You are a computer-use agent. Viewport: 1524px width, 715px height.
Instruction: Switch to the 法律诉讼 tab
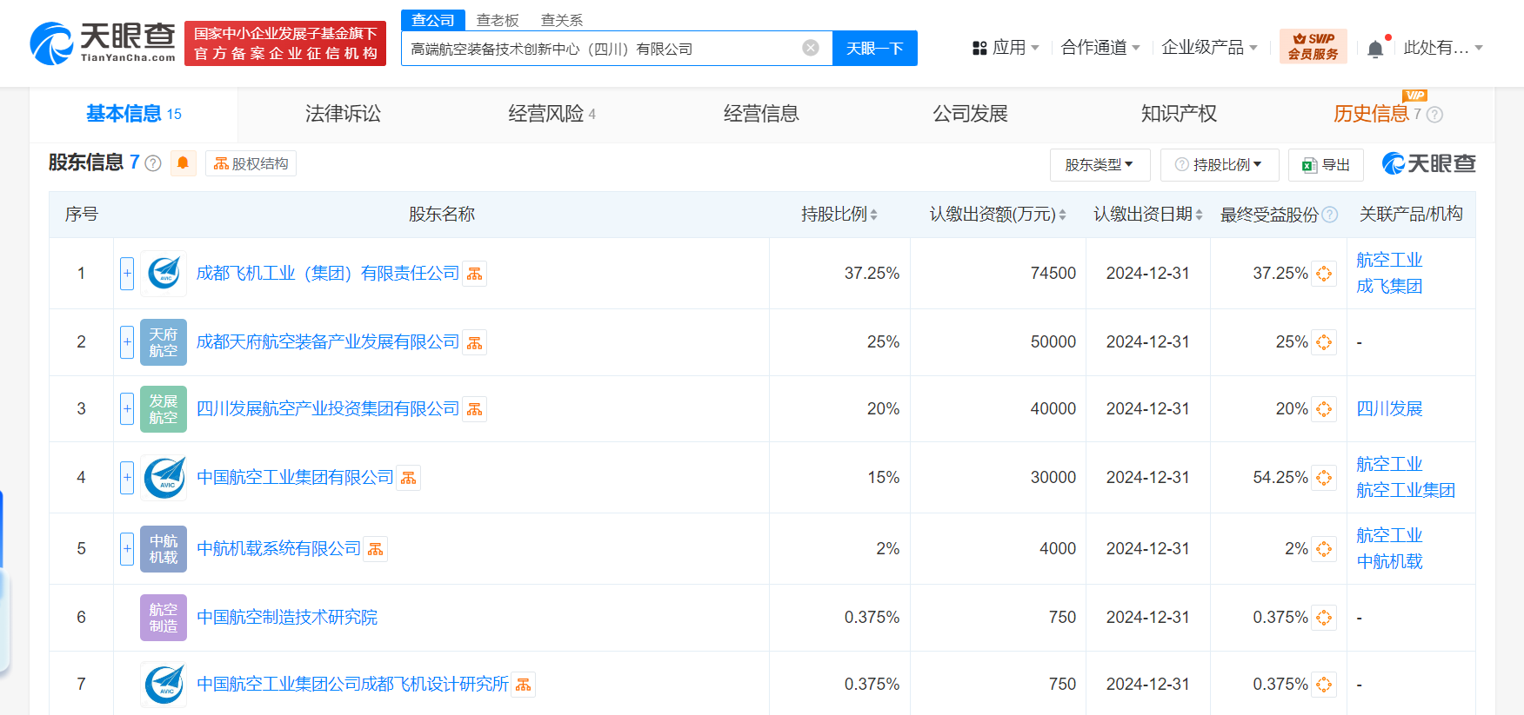[x=343, y=114]
